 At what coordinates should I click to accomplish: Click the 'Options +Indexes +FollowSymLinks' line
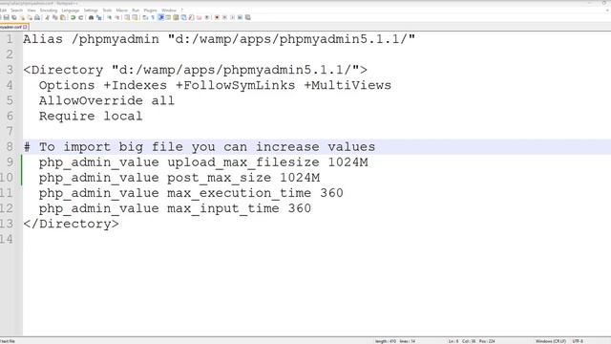(x=215, y=85)
